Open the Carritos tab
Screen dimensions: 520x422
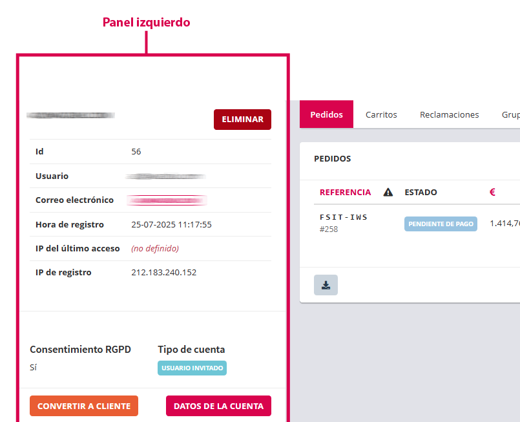click(x=381, y=114)
